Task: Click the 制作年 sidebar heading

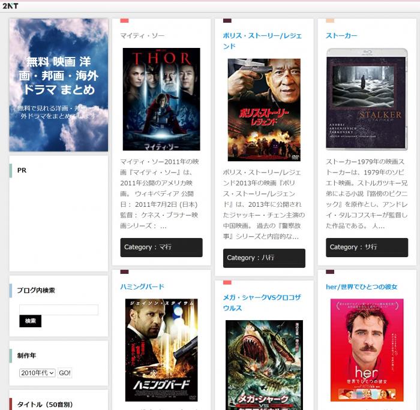Action: coord(26,355)
